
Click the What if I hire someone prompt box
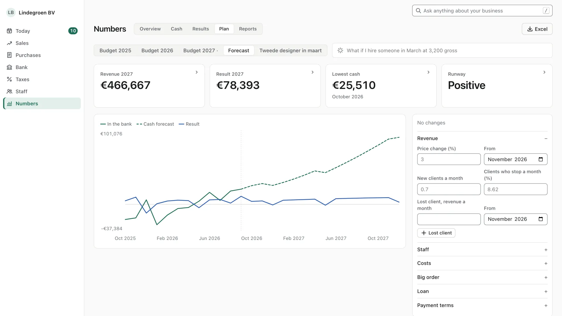[x=442, y=50]
